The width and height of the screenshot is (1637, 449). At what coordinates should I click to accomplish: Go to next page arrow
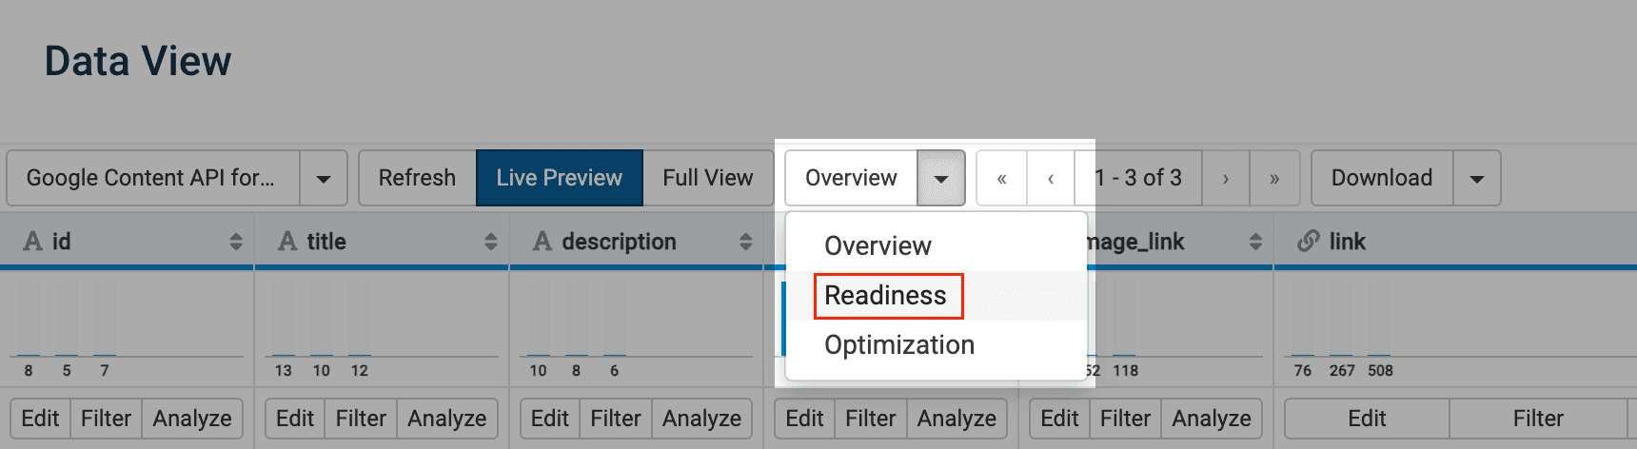tap(1225, 178)
